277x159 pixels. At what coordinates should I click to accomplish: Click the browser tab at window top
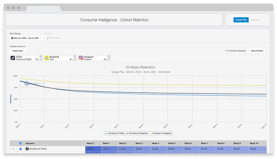point(44,8)
